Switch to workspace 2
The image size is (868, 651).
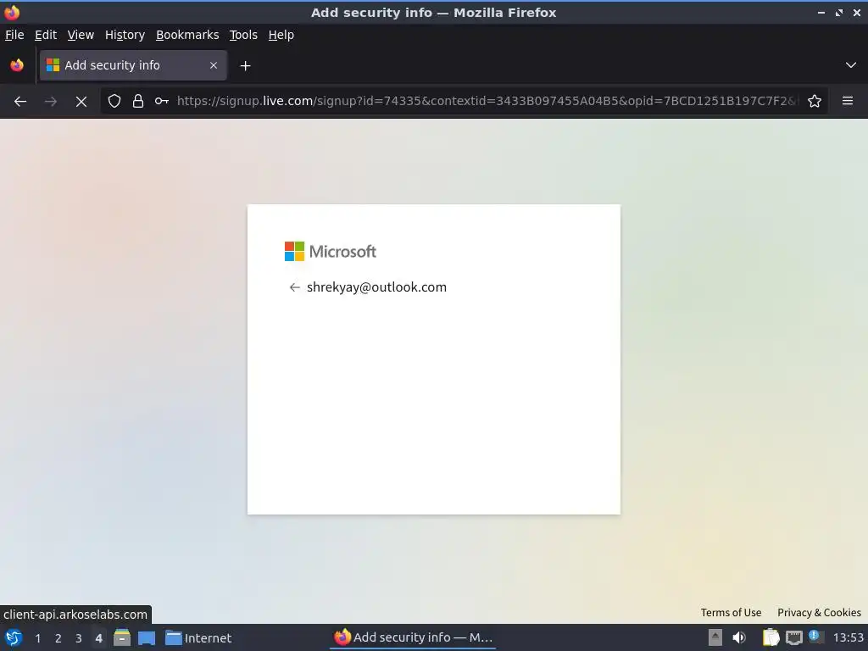pyautogui.click(x=58, y=638)
